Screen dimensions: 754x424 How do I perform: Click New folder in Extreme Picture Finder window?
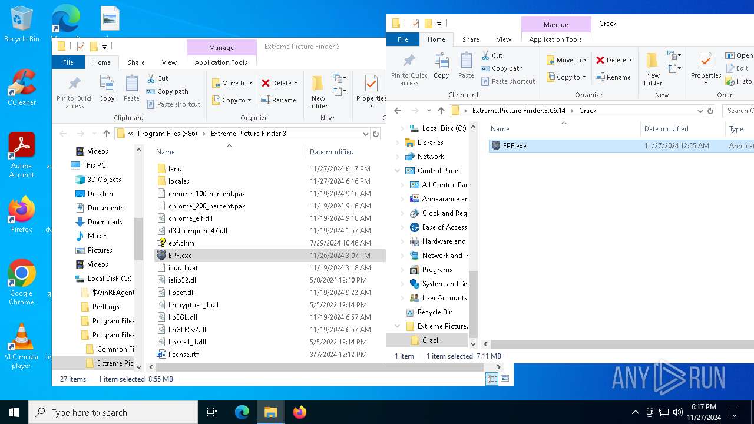pos(318,92)
